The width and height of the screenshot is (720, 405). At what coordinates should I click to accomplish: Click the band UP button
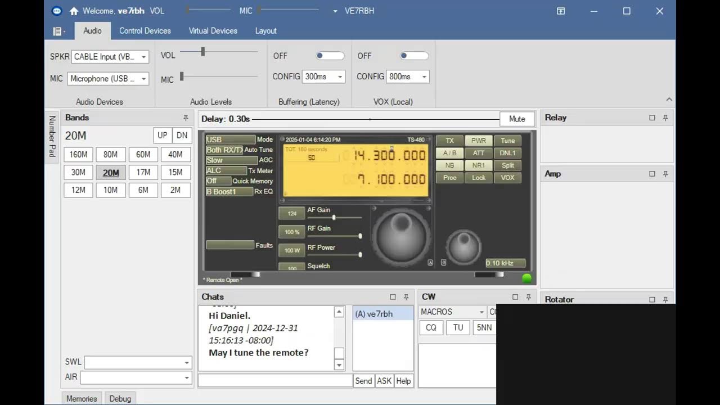[163, 136]
